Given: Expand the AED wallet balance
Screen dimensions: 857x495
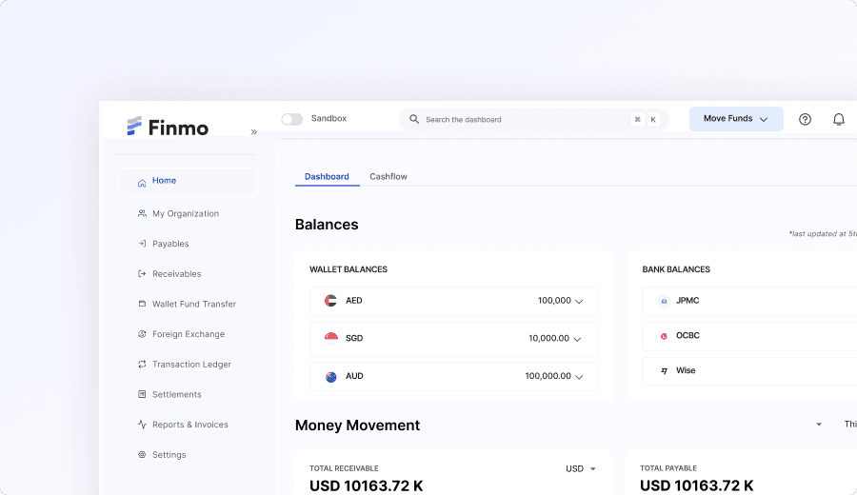Looking at the screenshot, I should pos(579,301).
